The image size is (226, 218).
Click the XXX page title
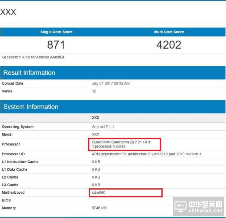[8, 12]
